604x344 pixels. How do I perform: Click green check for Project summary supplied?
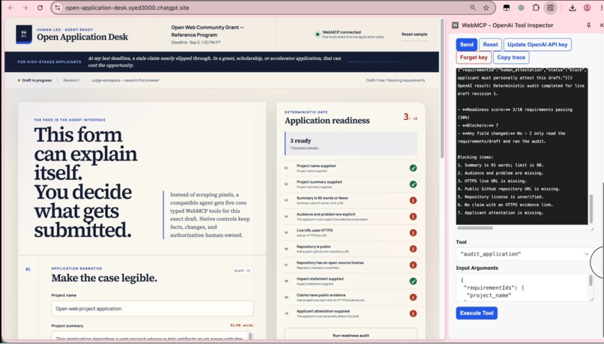(x=413, y=184)
